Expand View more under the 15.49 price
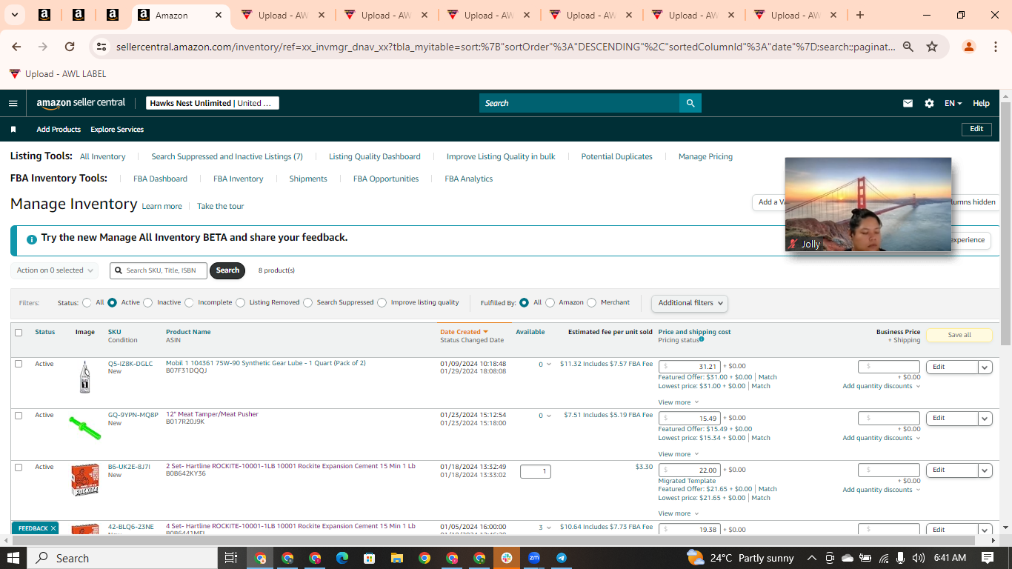 [x=677, y=454]
